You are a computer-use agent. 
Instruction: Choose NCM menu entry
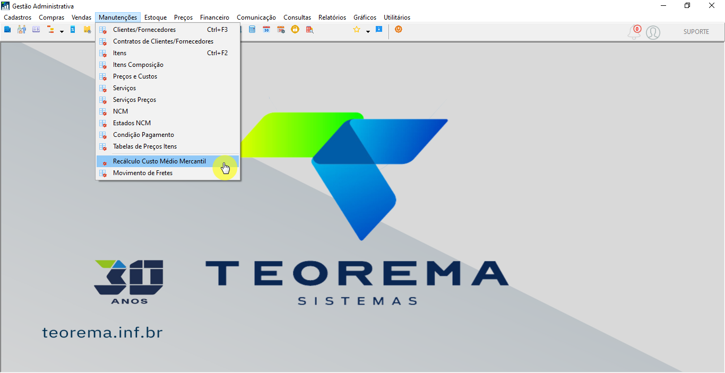pyautogui.click(x=168, y=111)
